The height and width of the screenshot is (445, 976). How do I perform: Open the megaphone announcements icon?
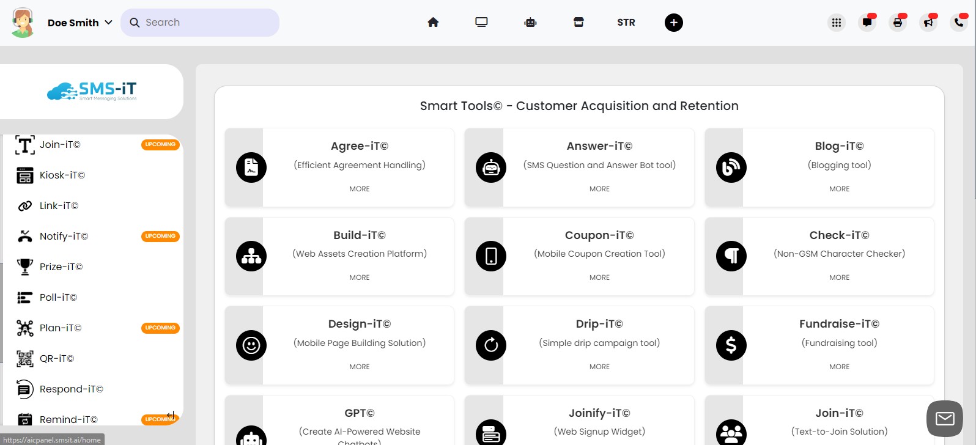[x=928, y=23]
